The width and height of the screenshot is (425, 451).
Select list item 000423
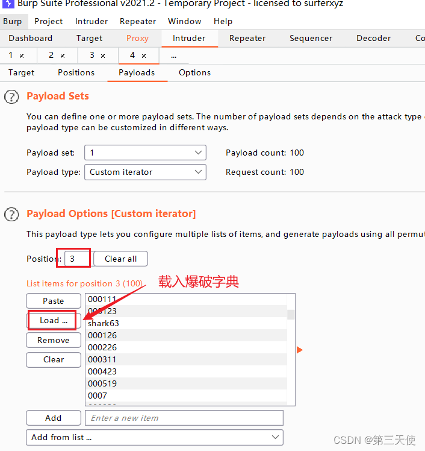pyautogui.click(x=186, y=371)
